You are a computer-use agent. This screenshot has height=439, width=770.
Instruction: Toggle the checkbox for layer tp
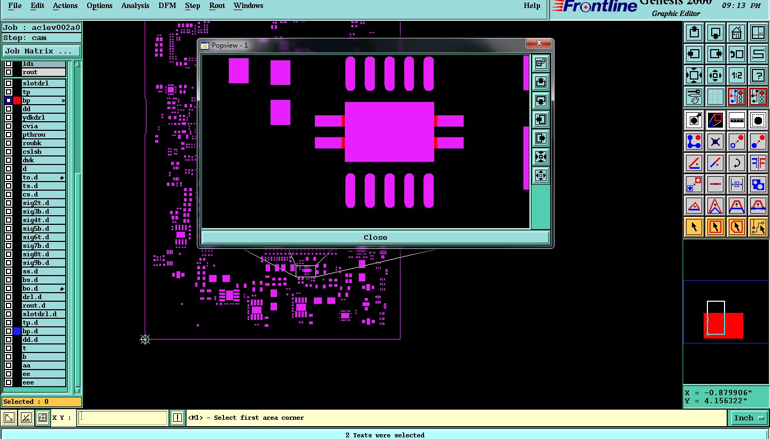pyautogui.click(x=9, y=92)
